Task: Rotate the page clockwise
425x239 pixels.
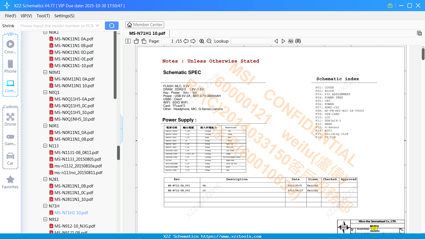Action: coord(144,41)
